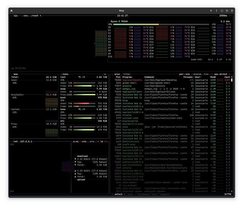243x207 pixels.
Task: Select WebExtensions process row
Action: (x=172, y=142)
